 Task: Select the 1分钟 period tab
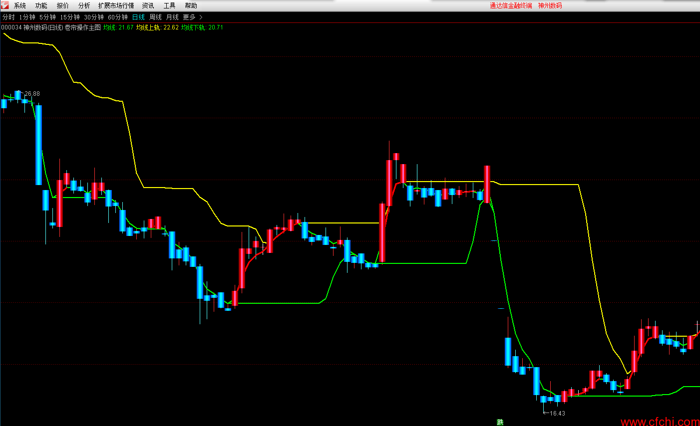click(27, 17)
